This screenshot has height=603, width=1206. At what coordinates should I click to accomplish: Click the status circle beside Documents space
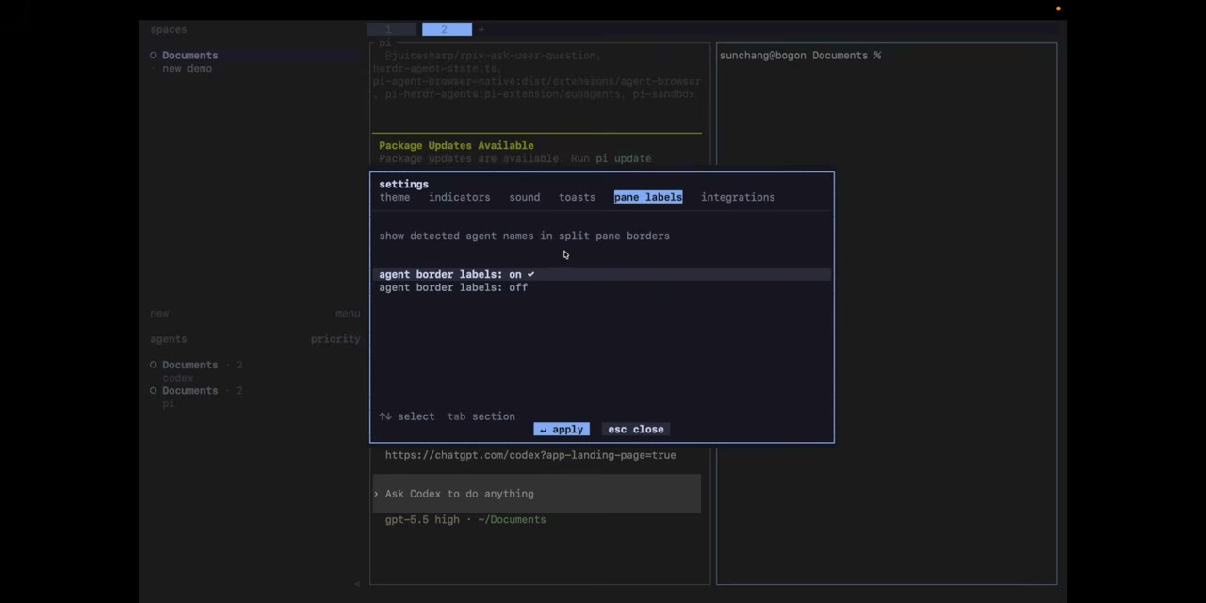pos(154,55)
